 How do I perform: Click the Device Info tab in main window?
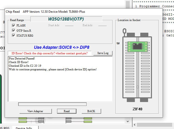25,128
